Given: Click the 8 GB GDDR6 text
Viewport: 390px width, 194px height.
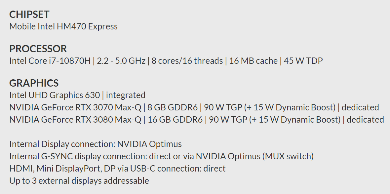Looking at the screenshot, I should (173, 107).
